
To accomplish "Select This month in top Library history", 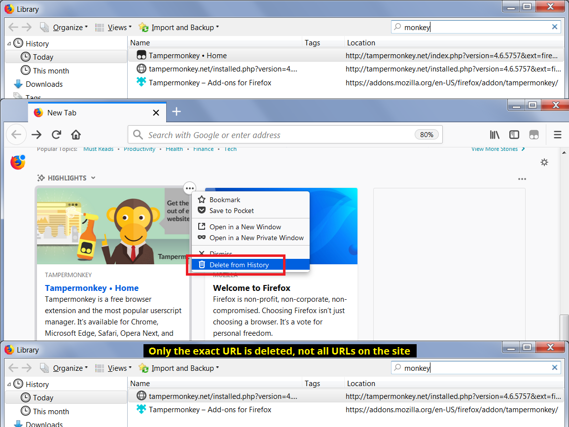I will pyautogui.click(x=51, y=71).
